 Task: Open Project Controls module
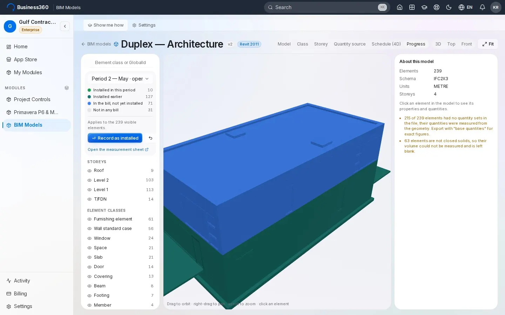(36, 99)
